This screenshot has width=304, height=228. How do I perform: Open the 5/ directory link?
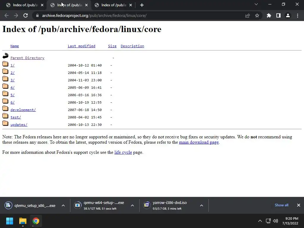[x=12, y=95]
